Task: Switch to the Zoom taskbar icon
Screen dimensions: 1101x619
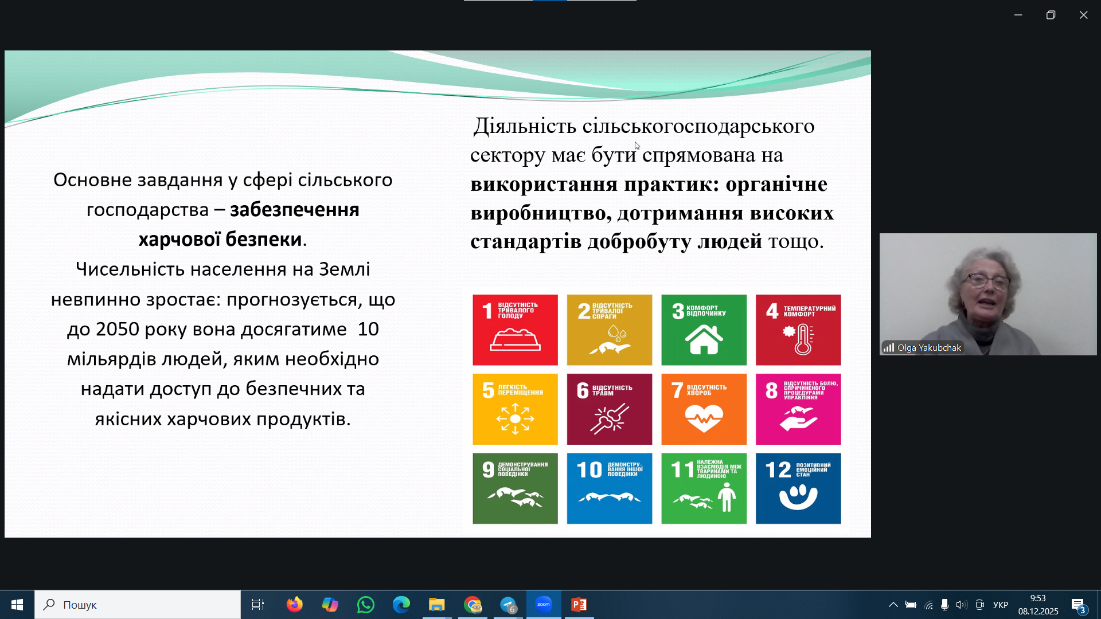Action: (544, 605)
